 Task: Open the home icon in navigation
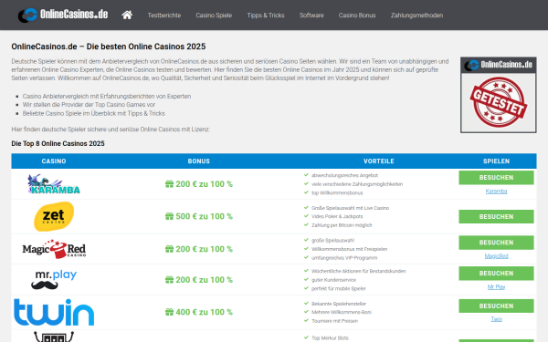[x=127, y=15]
